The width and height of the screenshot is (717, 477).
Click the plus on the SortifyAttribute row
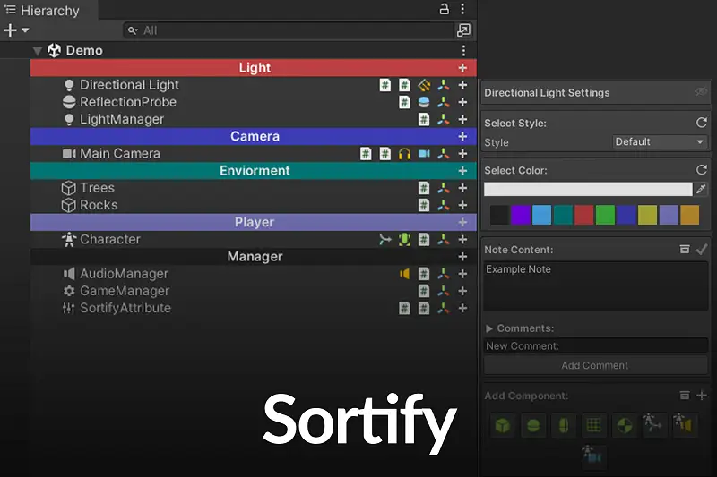tap(462, 308)
